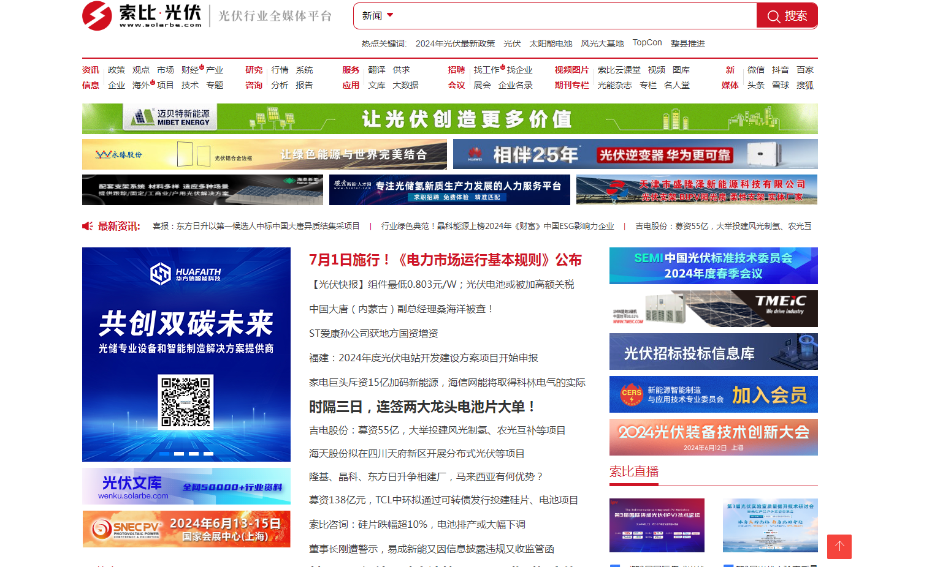
Task: Open the 企业名录 navigation link
Action: coord(515,85)
